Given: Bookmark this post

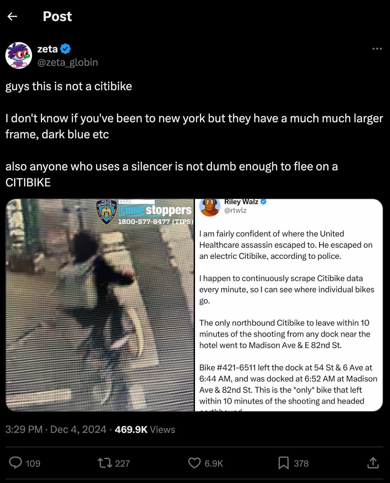Looking at the screenshot, I should coord(283,463).
